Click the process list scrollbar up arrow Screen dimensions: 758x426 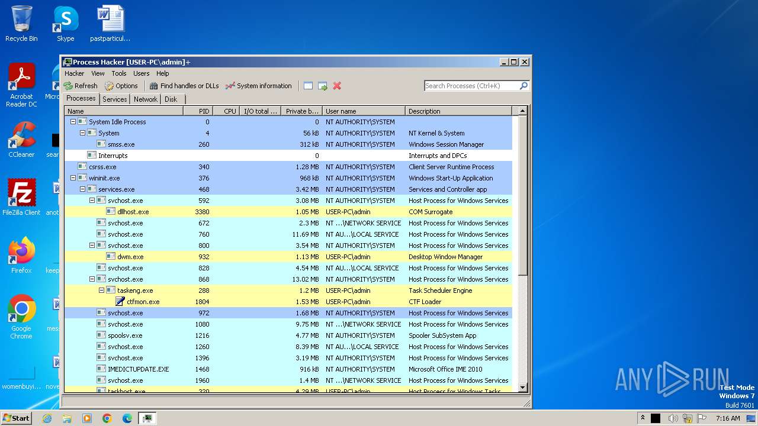point(522,111)
